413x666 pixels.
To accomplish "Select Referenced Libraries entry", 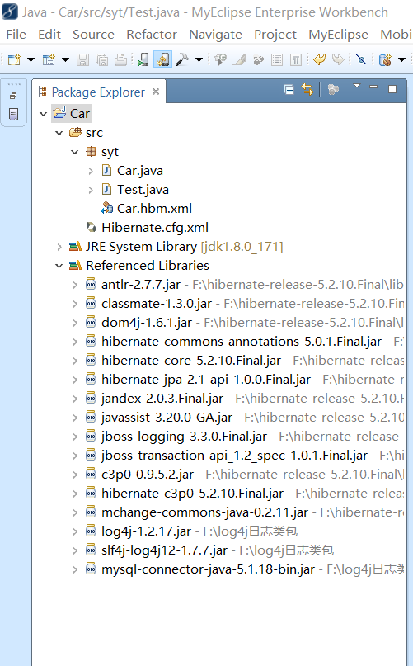I will click(x=148, y=266).
